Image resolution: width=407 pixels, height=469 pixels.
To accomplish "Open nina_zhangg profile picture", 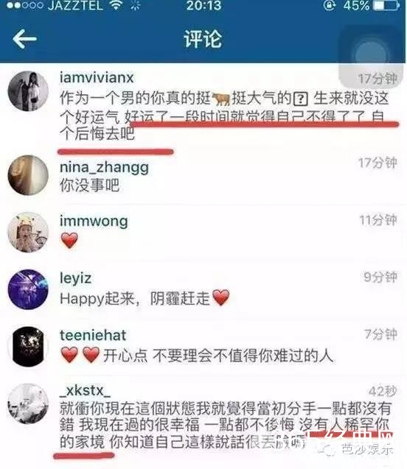I will click(28, 175).
